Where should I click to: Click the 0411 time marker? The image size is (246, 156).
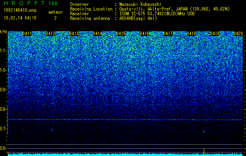point(27,34)
